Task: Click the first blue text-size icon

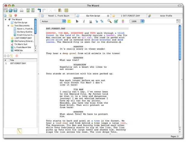Action: click(97, 21)
